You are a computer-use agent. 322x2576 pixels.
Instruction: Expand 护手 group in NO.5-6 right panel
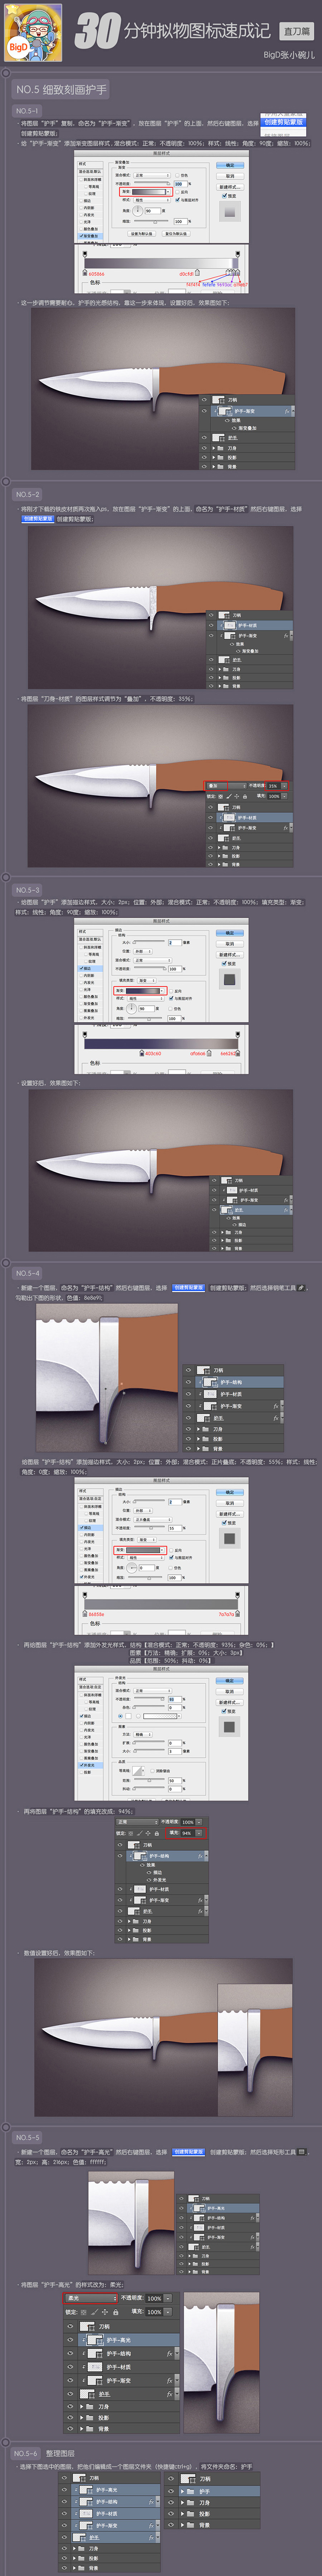(x=184, y=2491)
